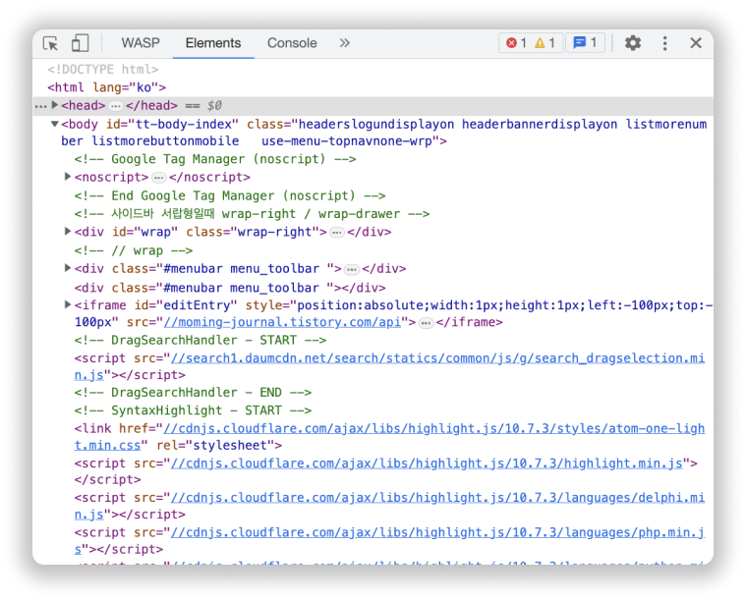The width and height of the screenshot is (746, 600).
Task: Expand the editEntry iframe node
Action: tap(68, 304)
